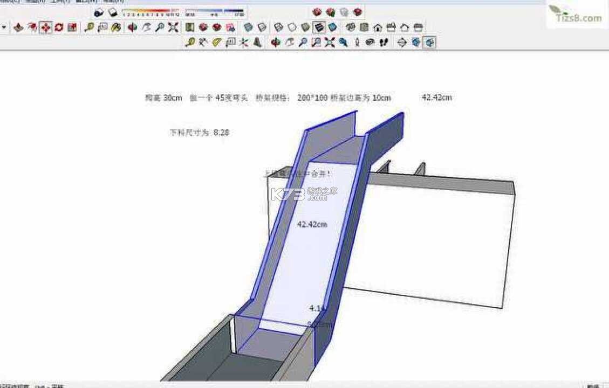Select the Push/Pull tool
Image resolution: width=609 pixels, height=388 pixels.
tap(18, 27)
